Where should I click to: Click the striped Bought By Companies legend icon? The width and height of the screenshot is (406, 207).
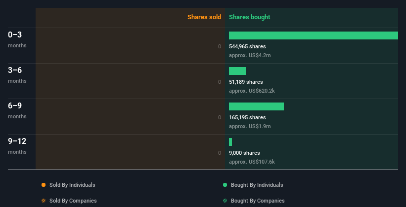pyautogui.click(x=225, y=201)
